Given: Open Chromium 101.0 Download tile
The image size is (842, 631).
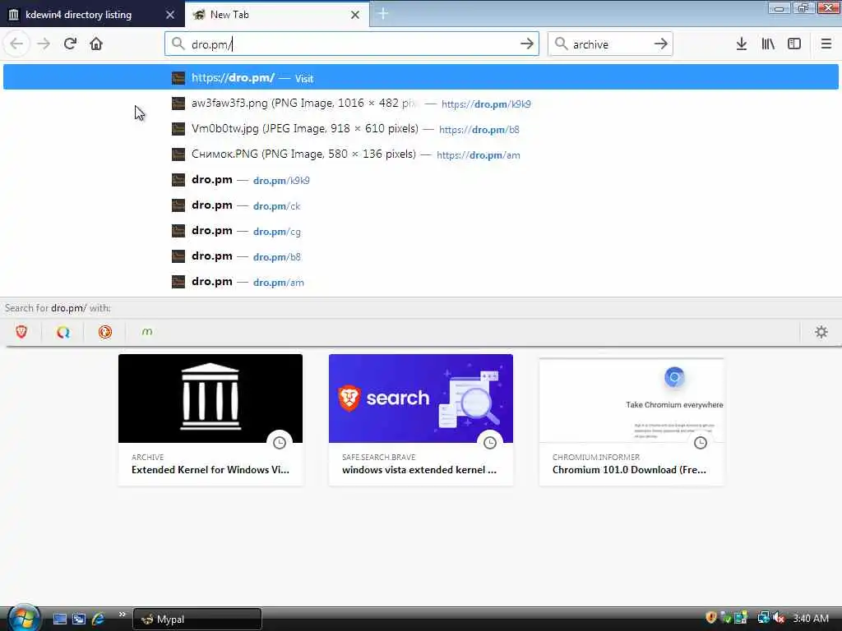Looking at the screenshot, I should pos(631,420).
